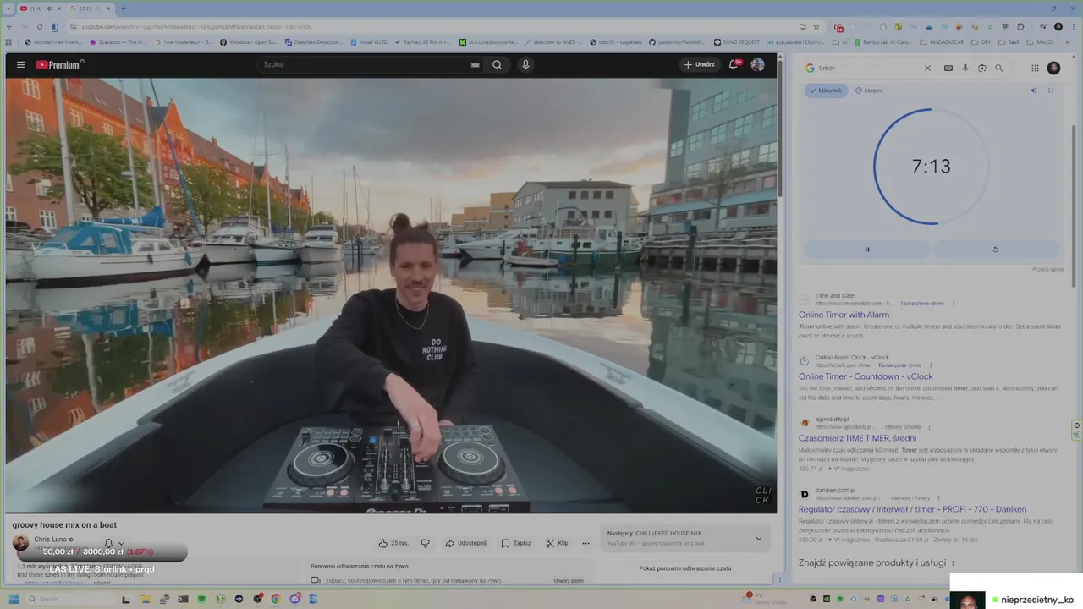
Task: Open Regulator czasowy PROFI 770 Daniken link
Action: [x=912, y=509]
